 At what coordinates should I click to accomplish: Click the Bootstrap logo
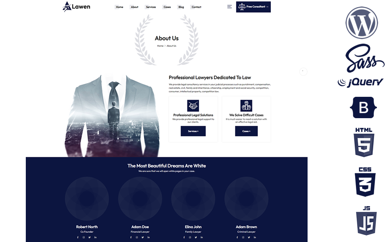click(364, 108)
